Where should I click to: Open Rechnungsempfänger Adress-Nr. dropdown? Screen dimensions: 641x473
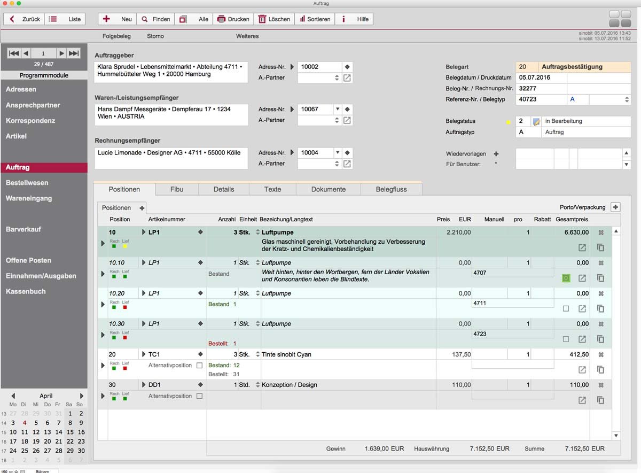(337, 153)
